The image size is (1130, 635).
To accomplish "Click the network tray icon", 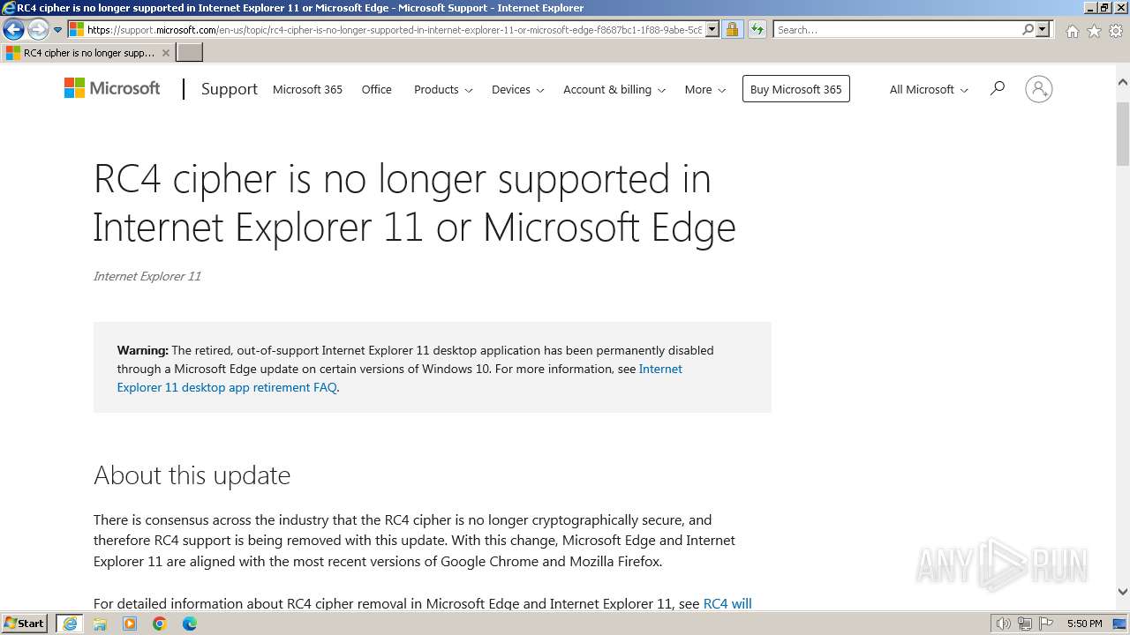I will (1026, 624).
